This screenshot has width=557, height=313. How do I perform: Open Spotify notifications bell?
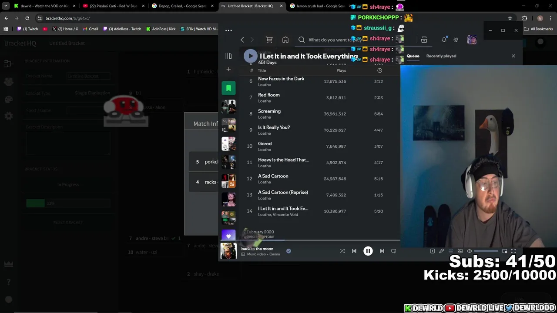[444, 40]
